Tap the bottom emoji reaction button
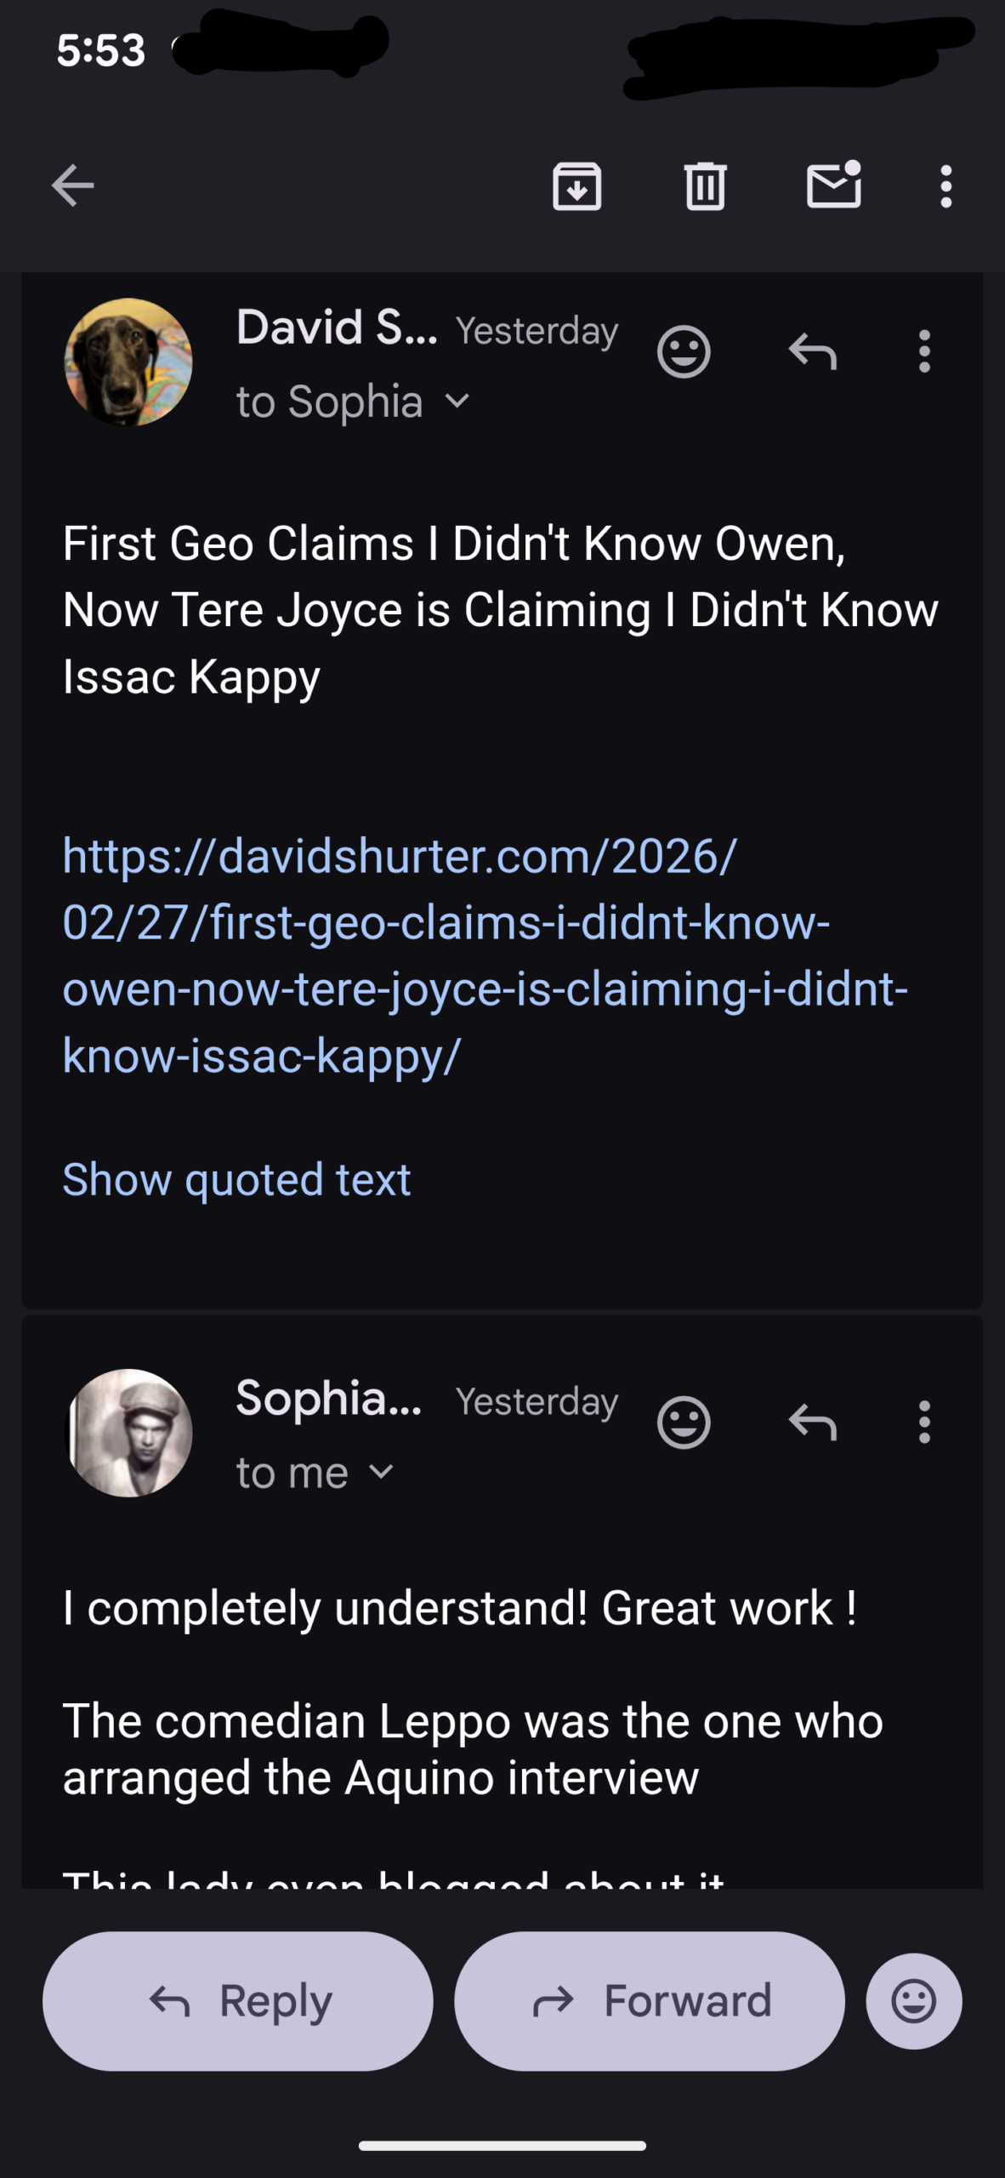1005x2178 pixels. coord(914,2001)
